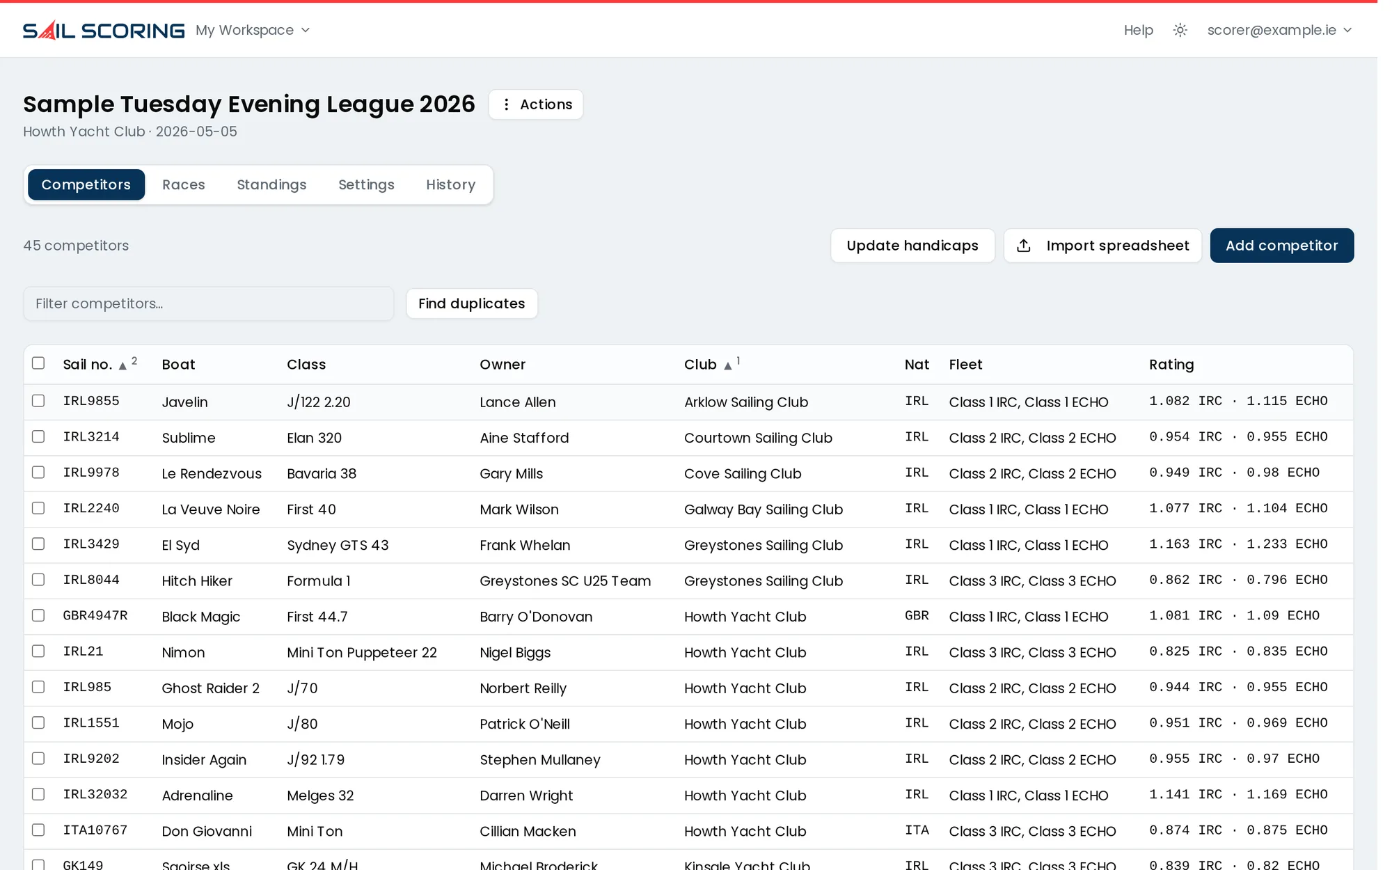The height and width of the screenshot is (870, 1392).
Task: Click the upload icon on Import spreadsheet
Action: [x=1024, y=246]
